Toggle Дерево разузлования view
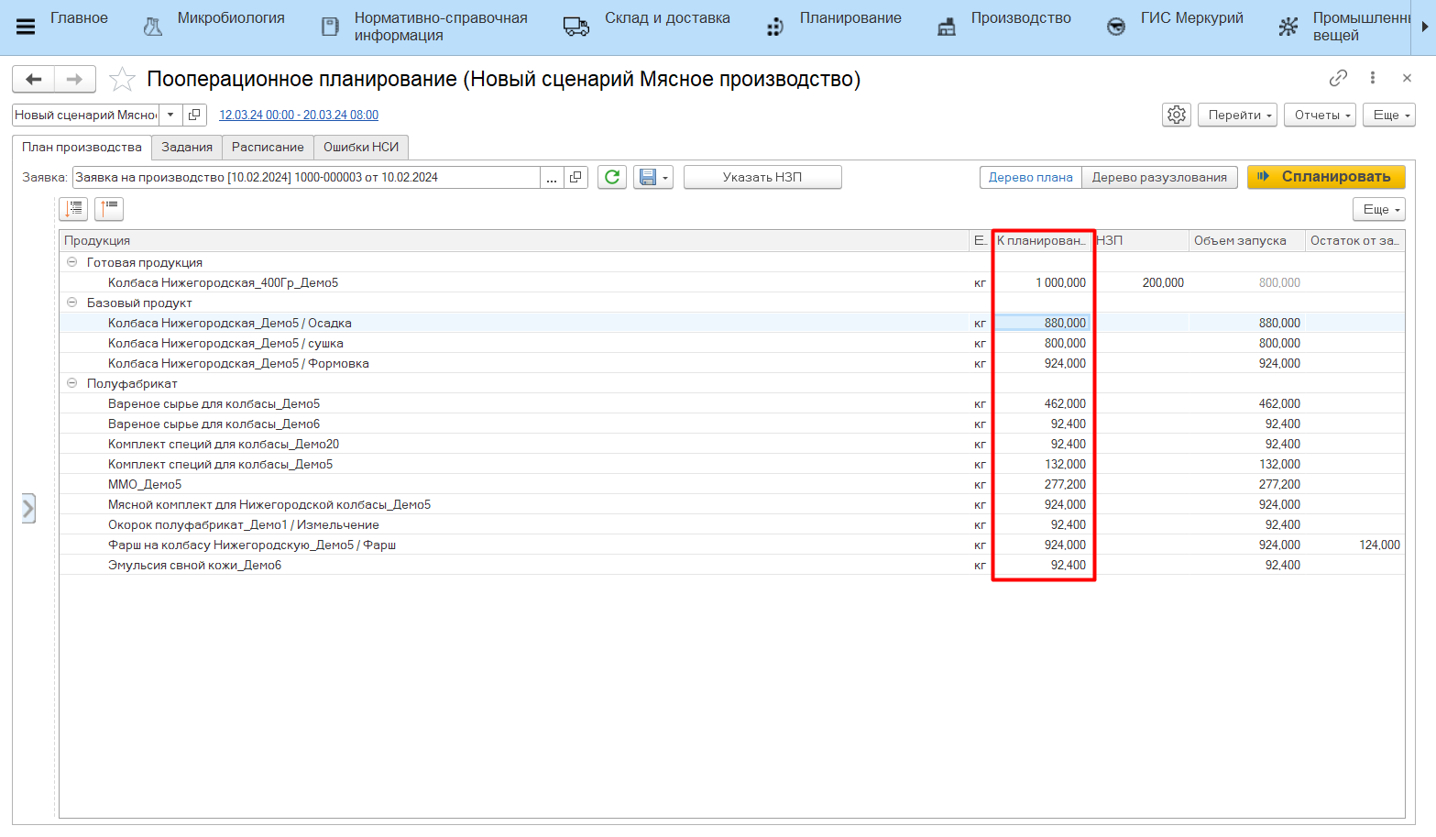 tap(1159, 177)
